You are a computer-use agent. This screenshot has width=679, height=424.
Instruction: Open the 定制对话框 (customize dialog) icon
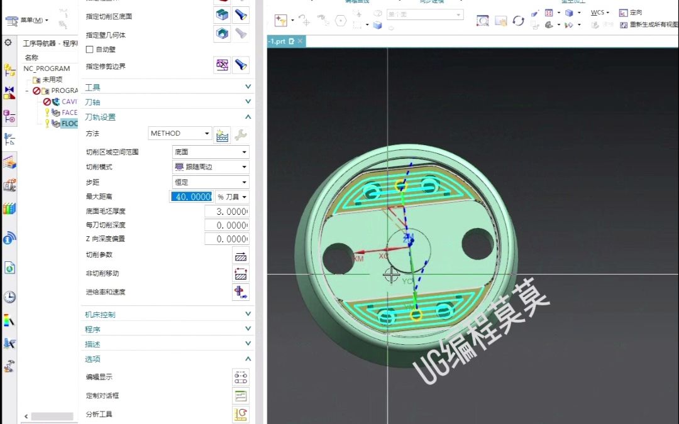240,396
